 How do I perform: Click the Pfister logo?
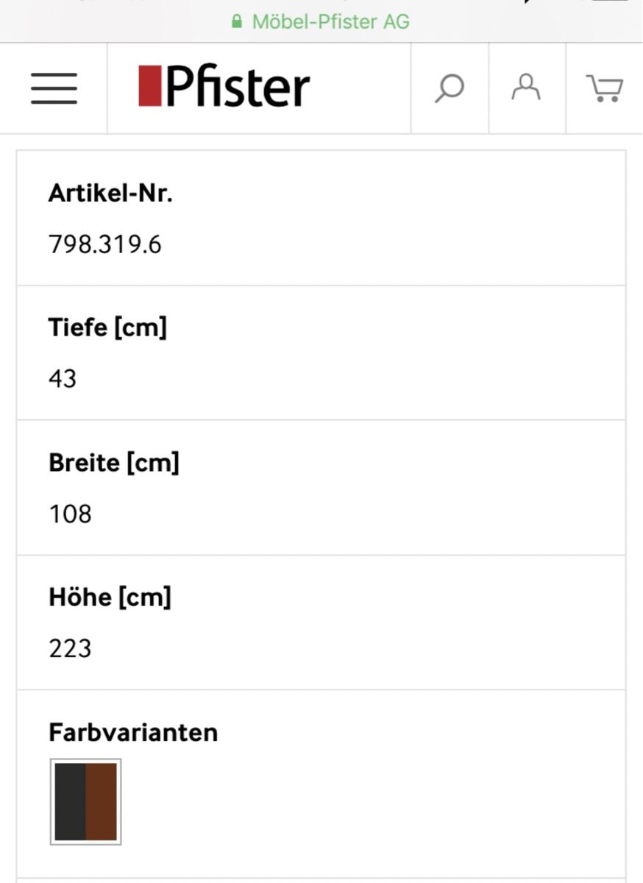point(224,87)
